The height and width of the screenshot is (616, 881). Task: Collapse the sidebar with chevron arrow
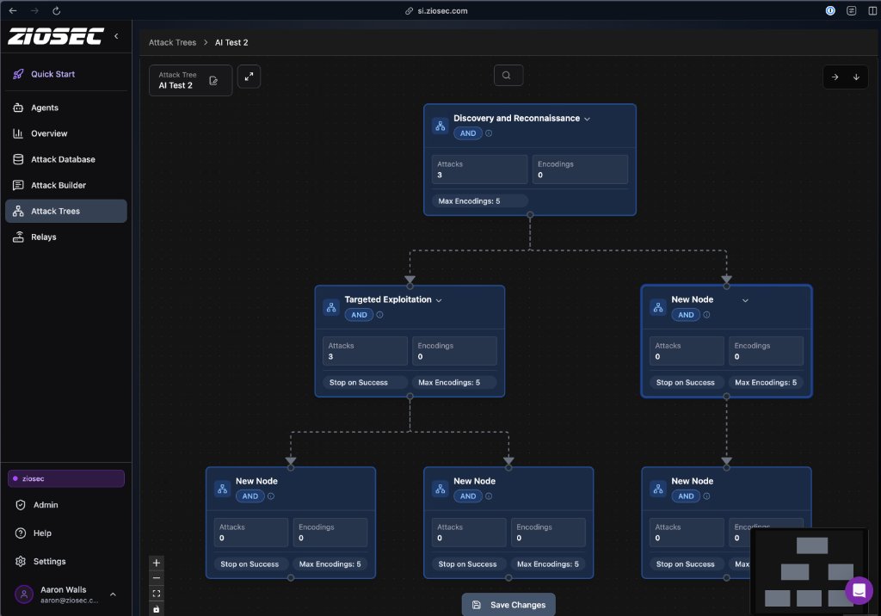pyautogui.click(x=116, y=36)
